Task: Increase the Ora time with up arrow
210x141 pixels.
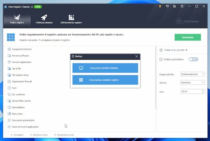Action: (x=203, y=90)
